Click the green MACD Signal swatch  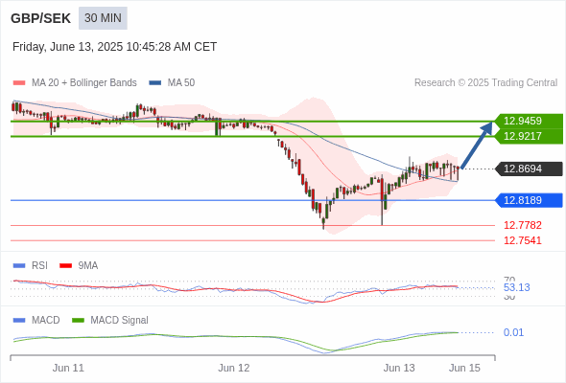[x=78, y=321]
